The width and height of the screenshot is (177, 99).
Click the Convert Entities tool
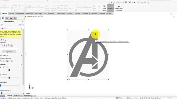39,7
